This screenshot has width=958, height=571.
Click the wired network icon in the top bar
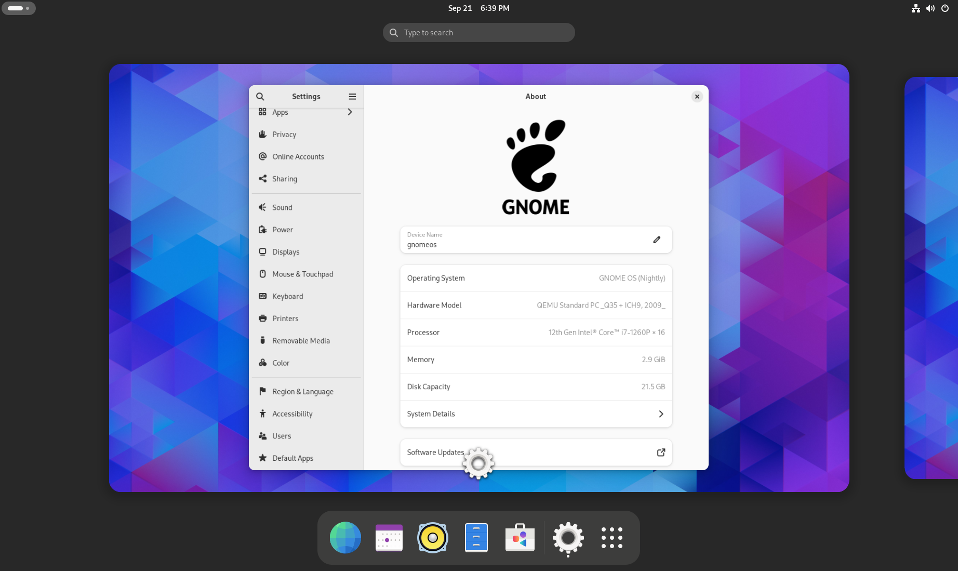(915, 8)
